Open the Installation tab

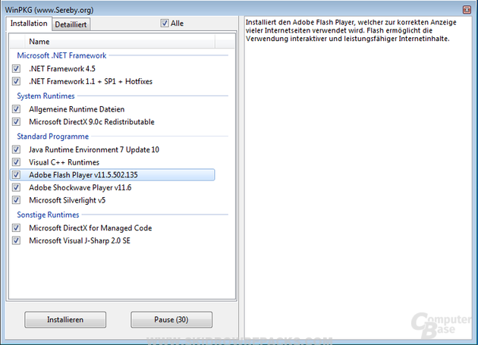29,24
